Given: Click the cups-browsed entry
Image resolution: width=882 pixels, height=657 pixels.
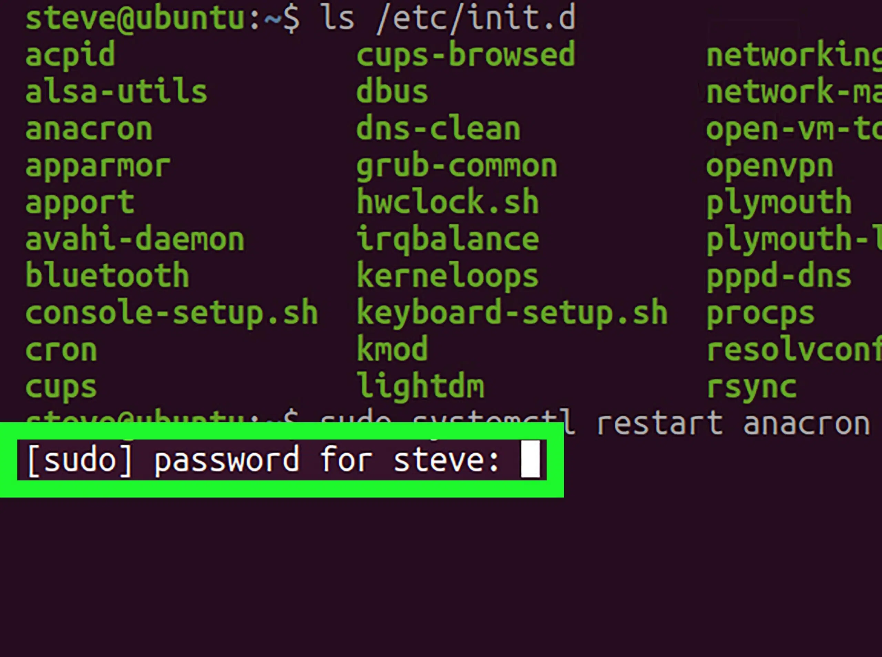Looking at the screenshot, I should point(465,55).
